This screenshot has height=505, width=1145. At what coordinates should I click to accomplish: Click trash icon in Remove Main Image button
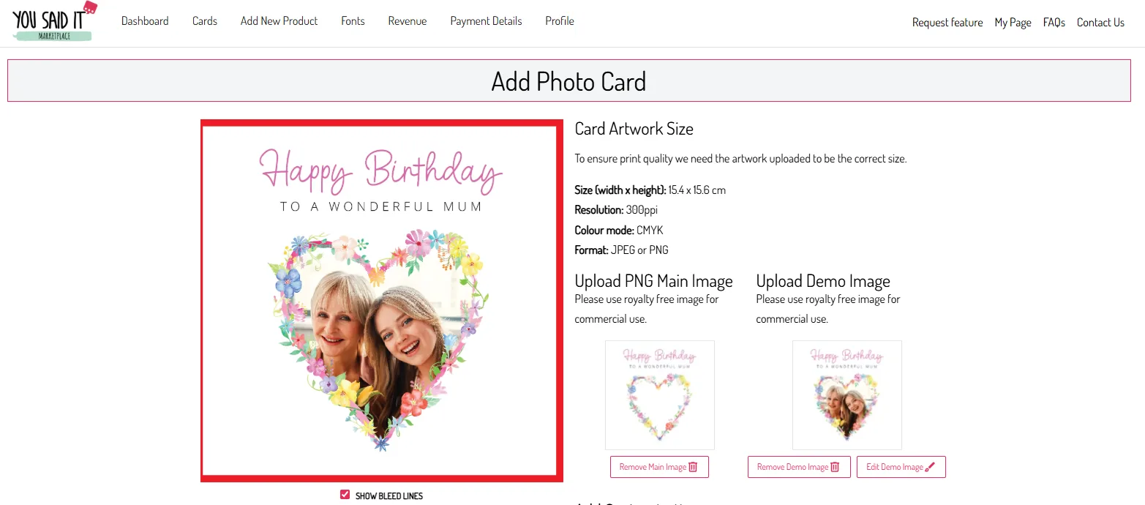coord(694,467)
